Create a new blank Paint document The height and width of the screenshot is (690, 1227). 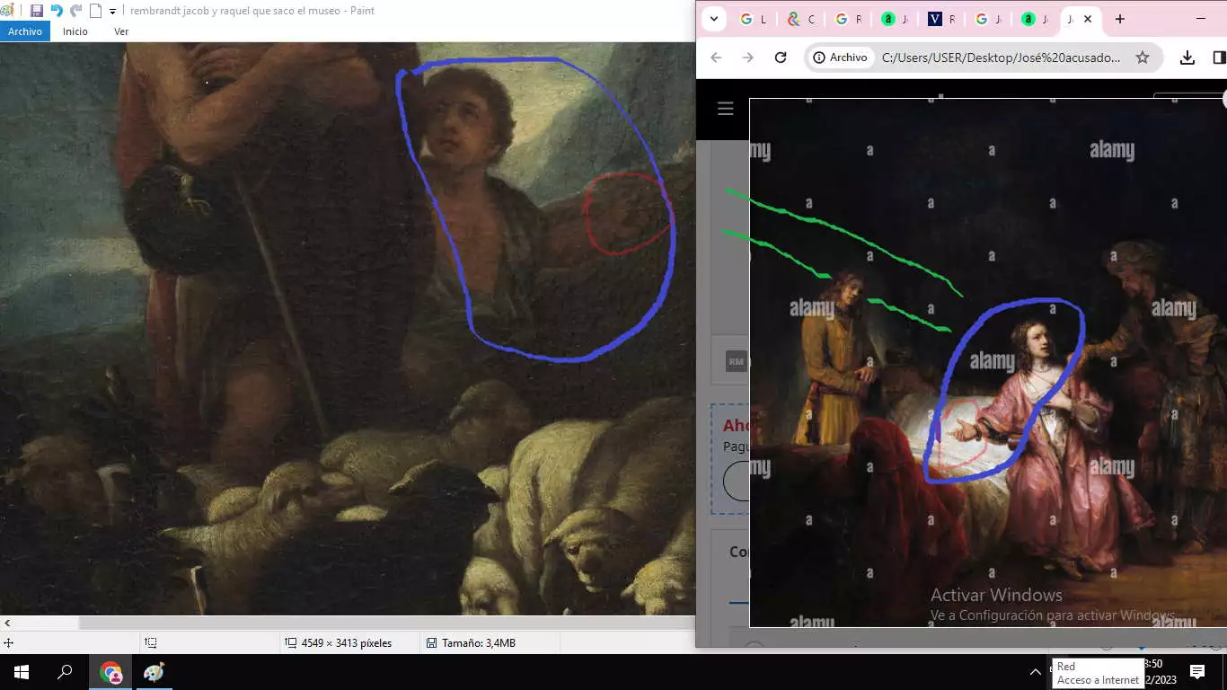click(x=94, y=11)
